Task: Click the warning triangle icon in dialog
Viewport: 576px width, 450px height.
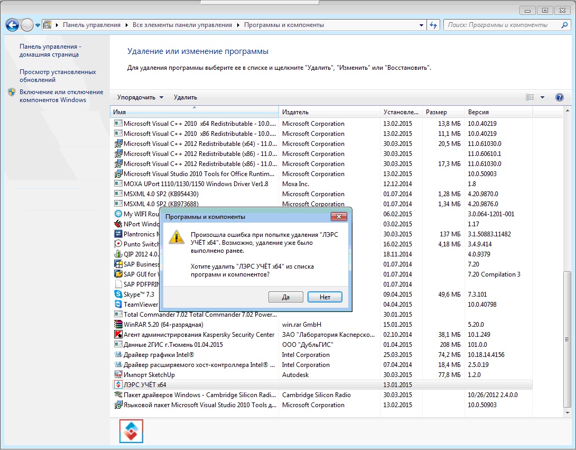Action: coord(176,237)
